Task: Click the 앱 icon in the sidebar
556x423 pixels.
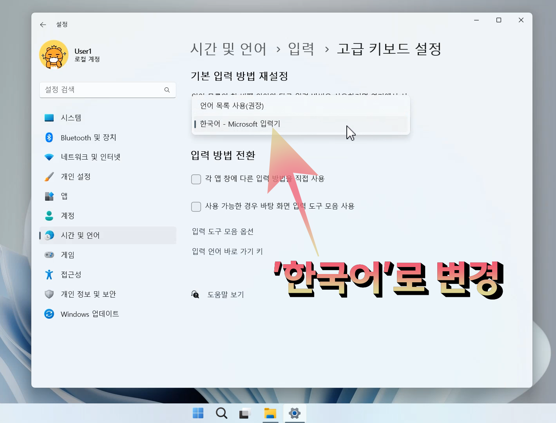Action: click(49, 196)
